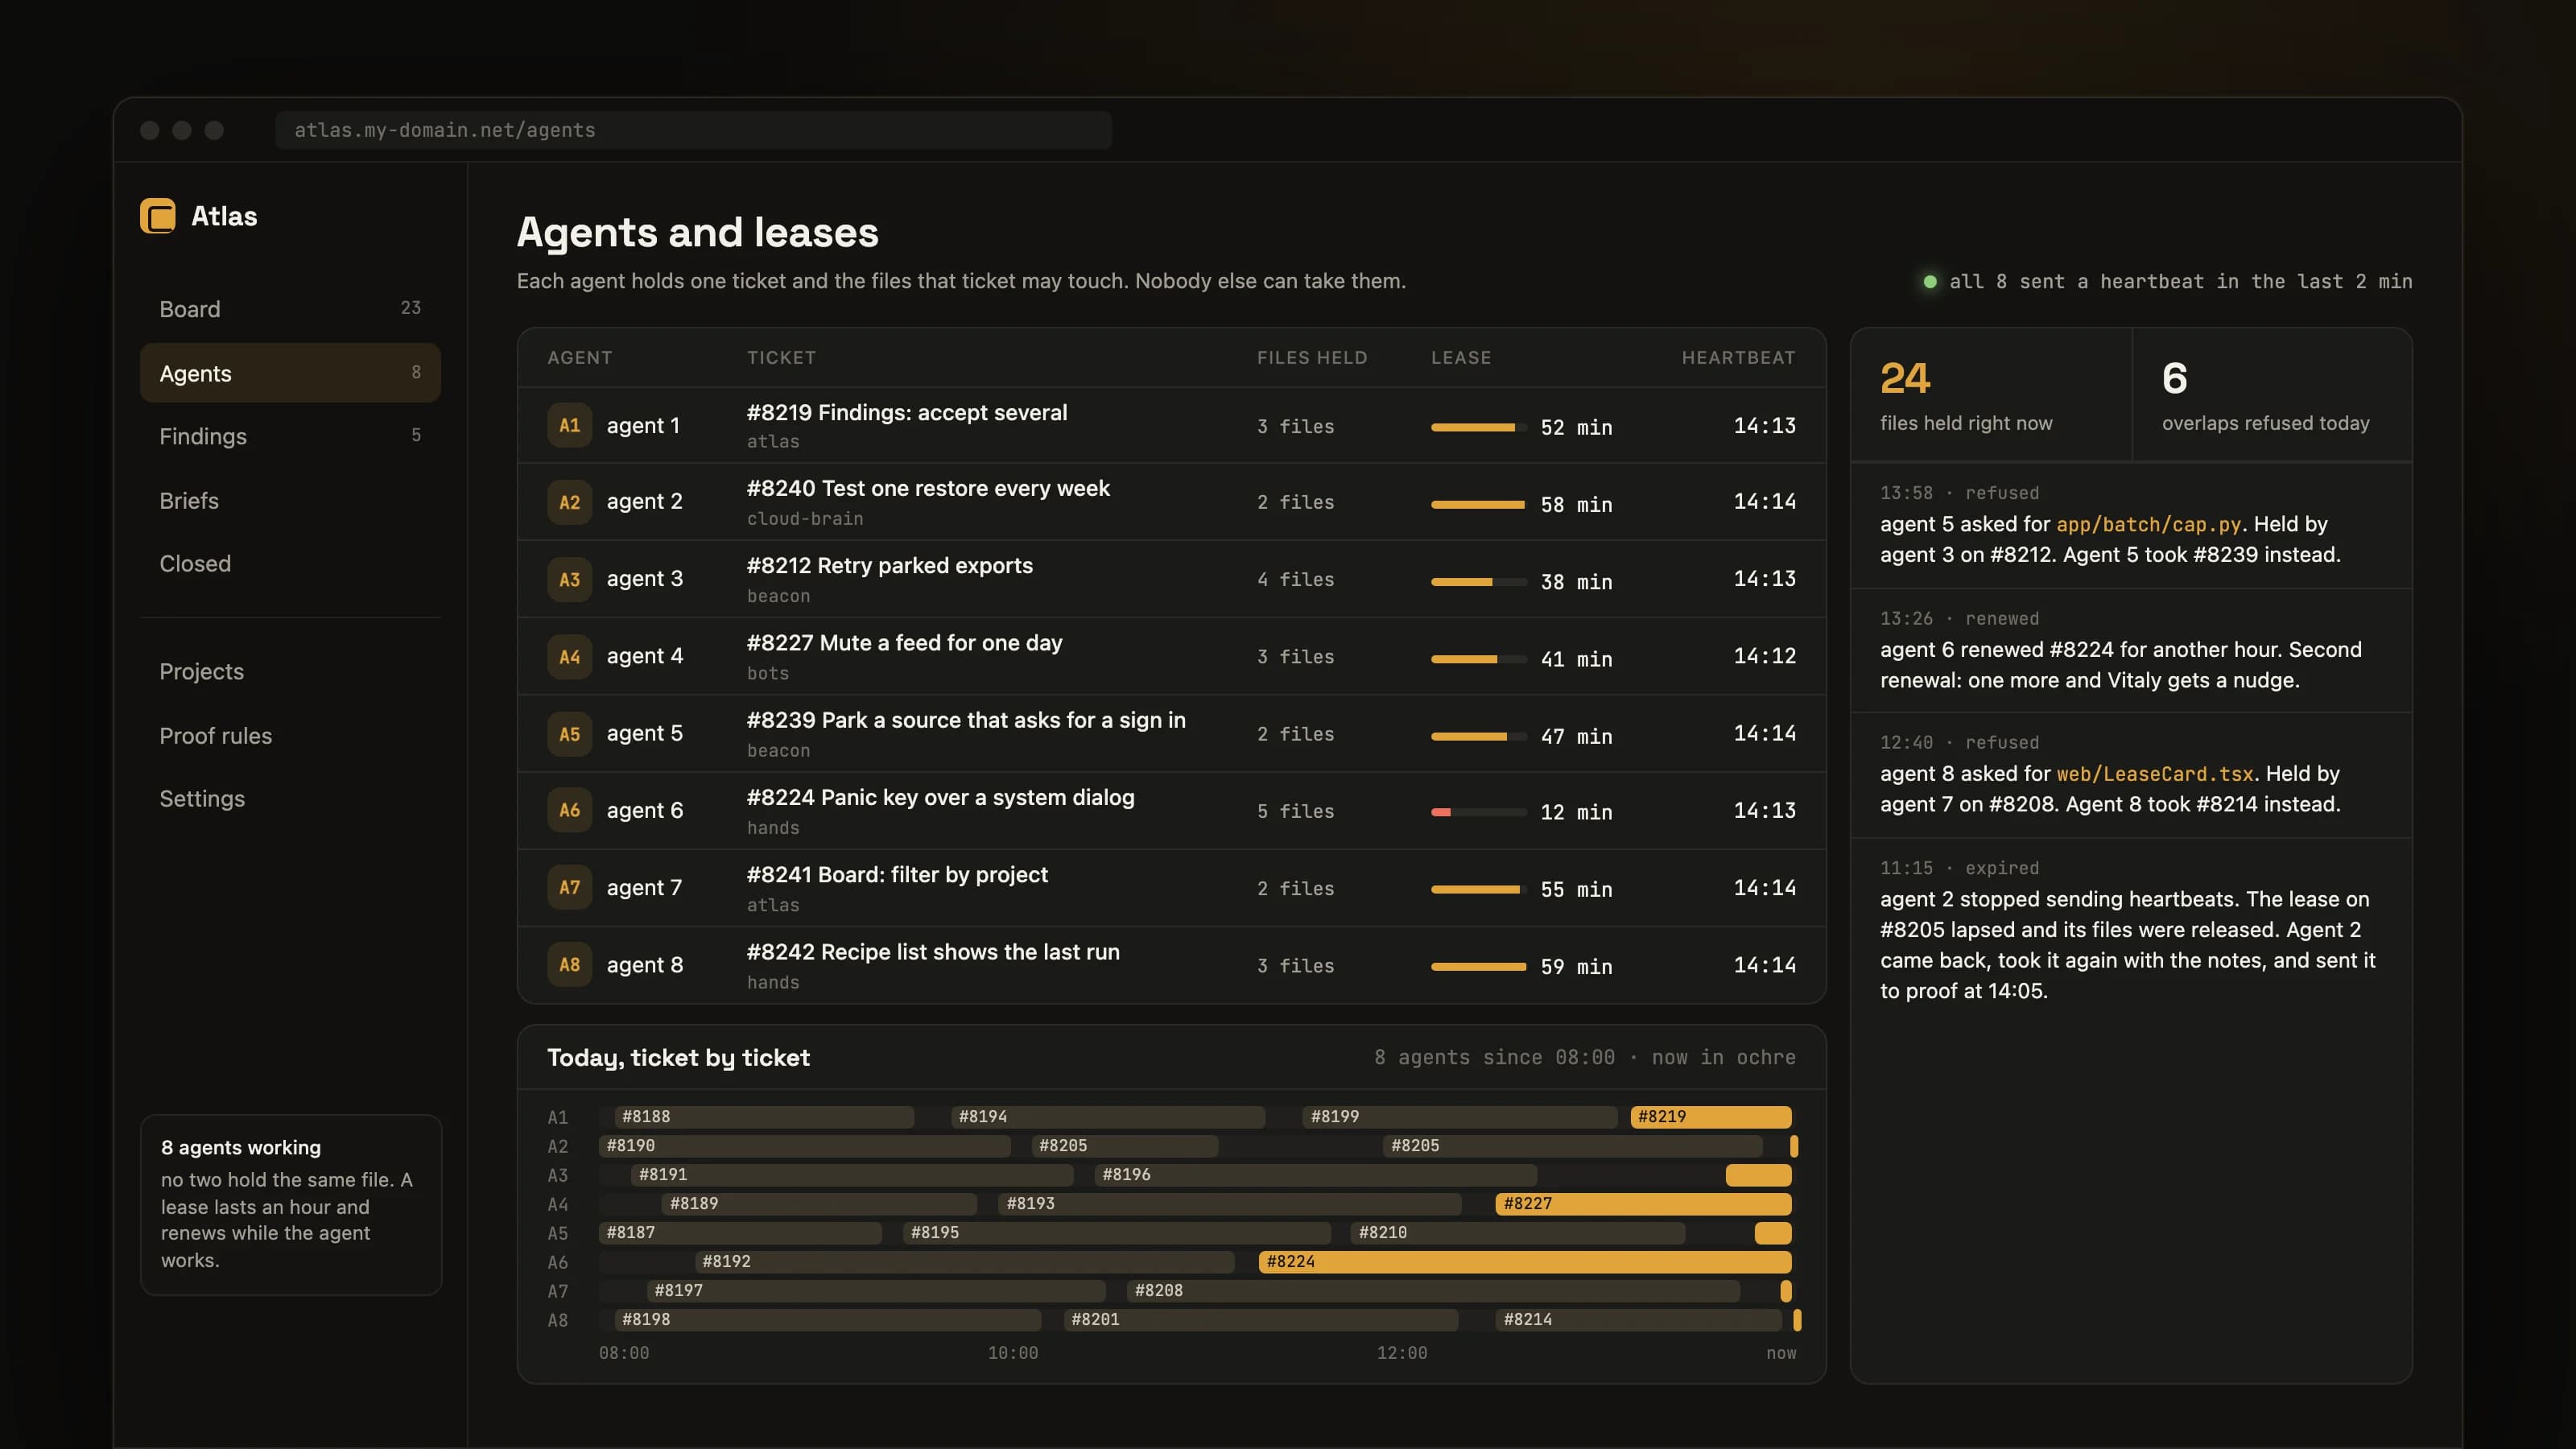Click agent 8's 59 min lease bar

click(x=1478, y=966)
